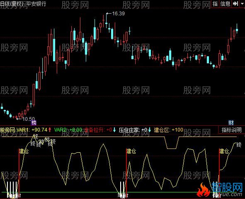Click the 10.50 low price label
Viewport: 245px width, 199px height.
(x=29, y=119)
